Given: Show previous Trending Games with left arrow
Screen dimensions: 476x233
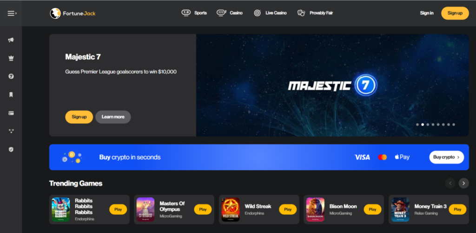Looking at the screenshot, I should click(450, 183).
